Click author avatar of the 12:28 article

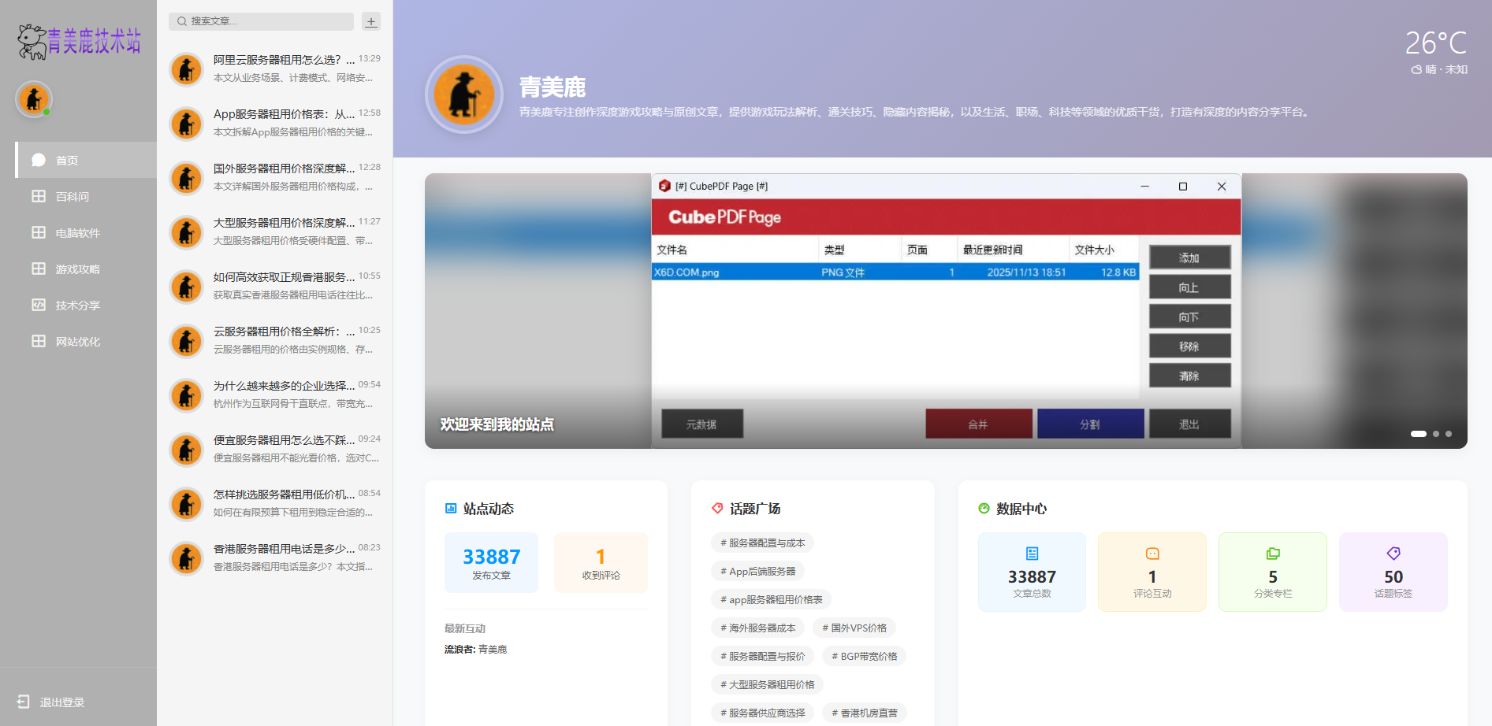pyautogui.click(x=187, y=178)
